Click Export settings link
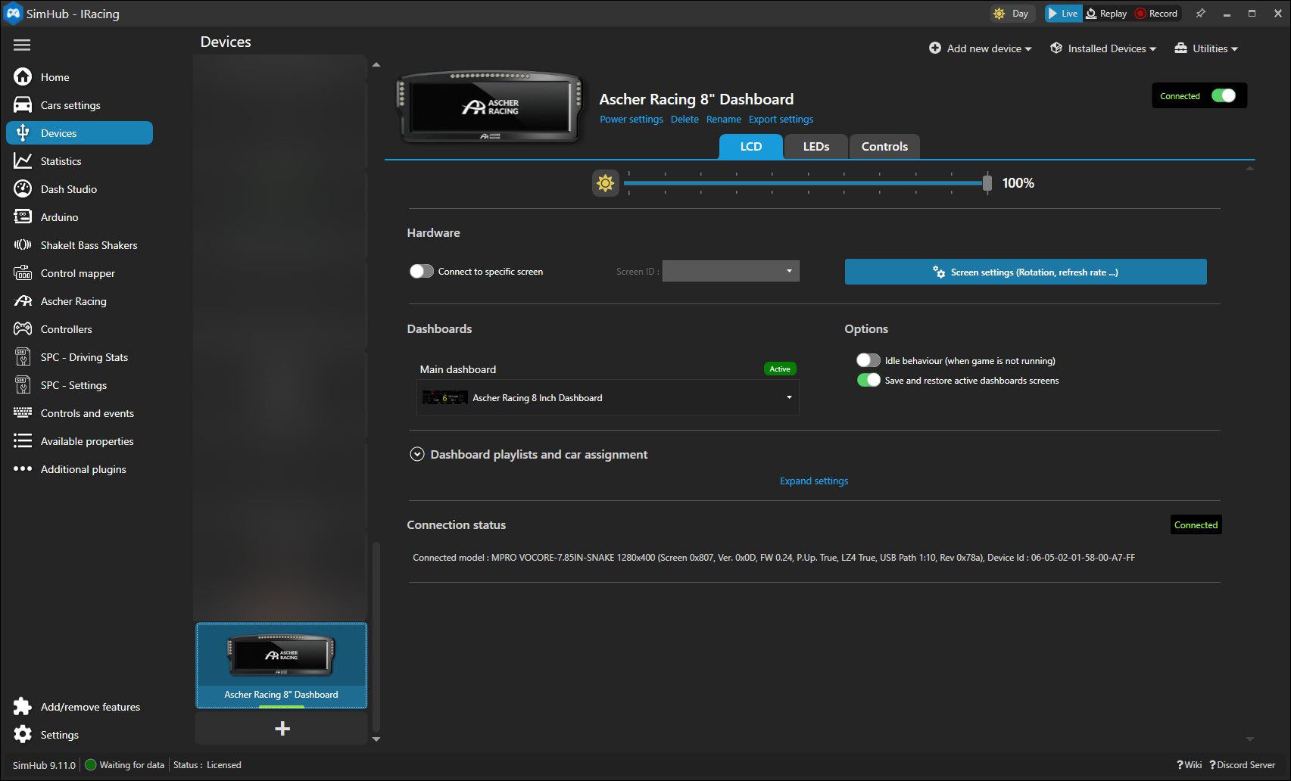 tap(781, 120)
